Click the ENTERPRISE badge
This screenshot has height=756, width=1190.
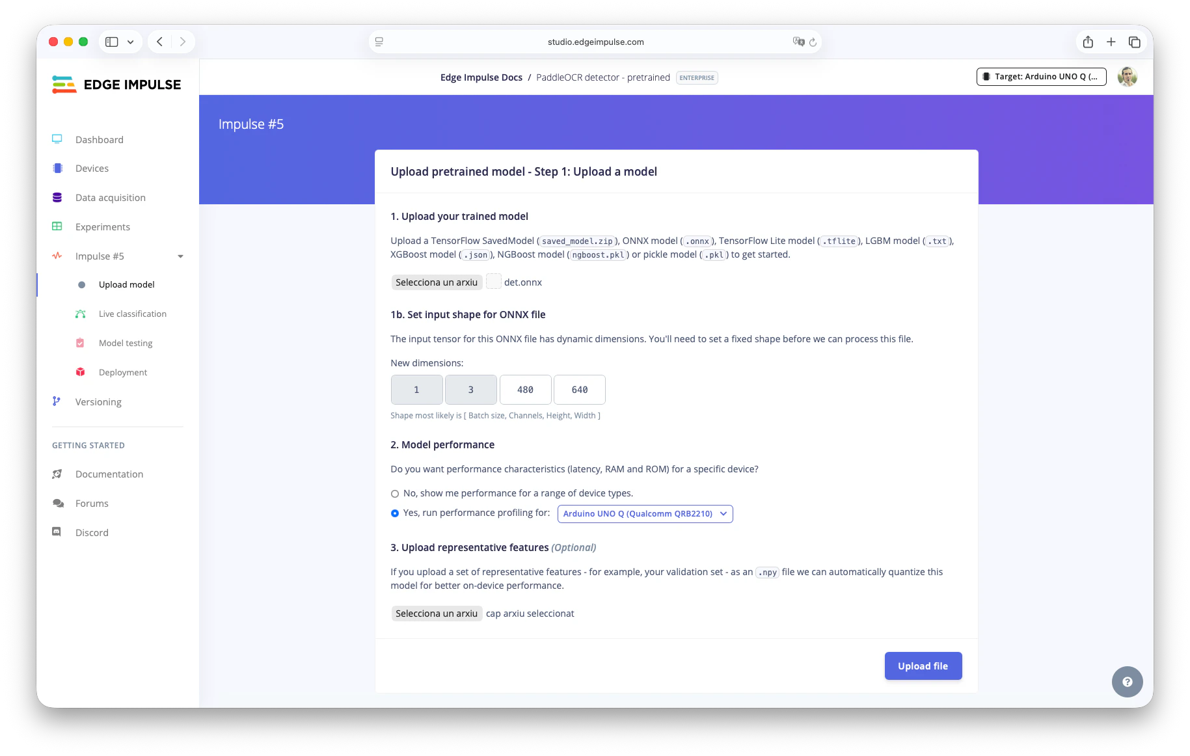[697, 77]
